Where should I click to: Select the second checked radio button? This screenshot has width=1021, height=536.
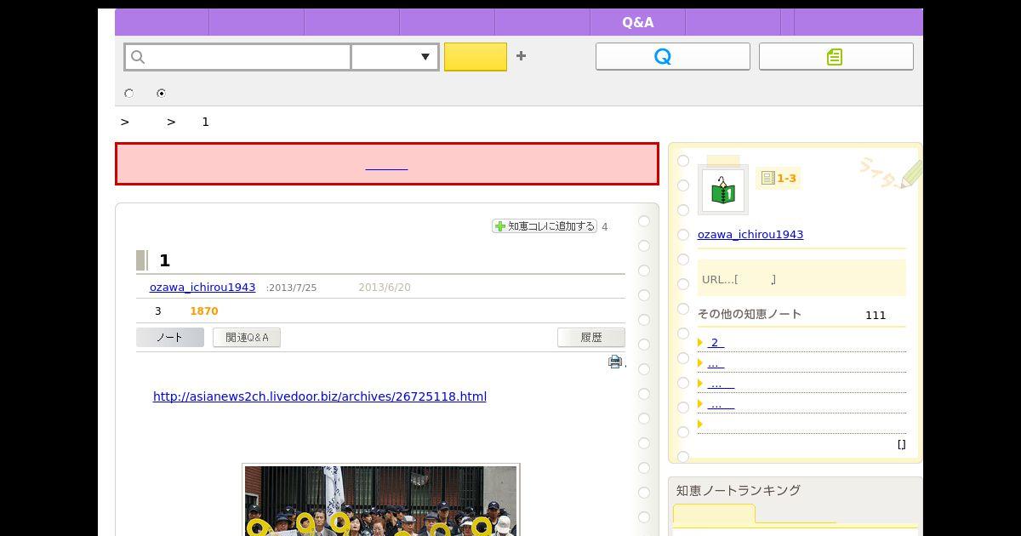[x=161, y=94]
